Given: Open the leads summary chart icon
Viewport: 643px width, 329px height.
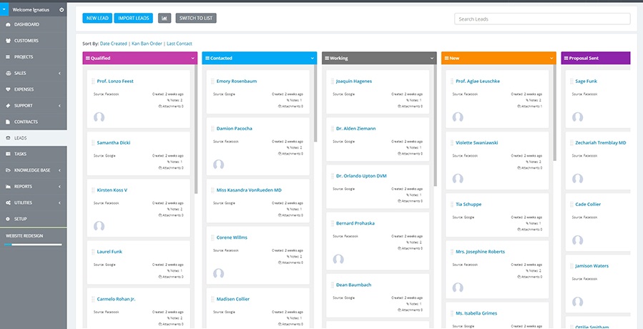Looking at the screenshot, I should (x=165, y=18).
